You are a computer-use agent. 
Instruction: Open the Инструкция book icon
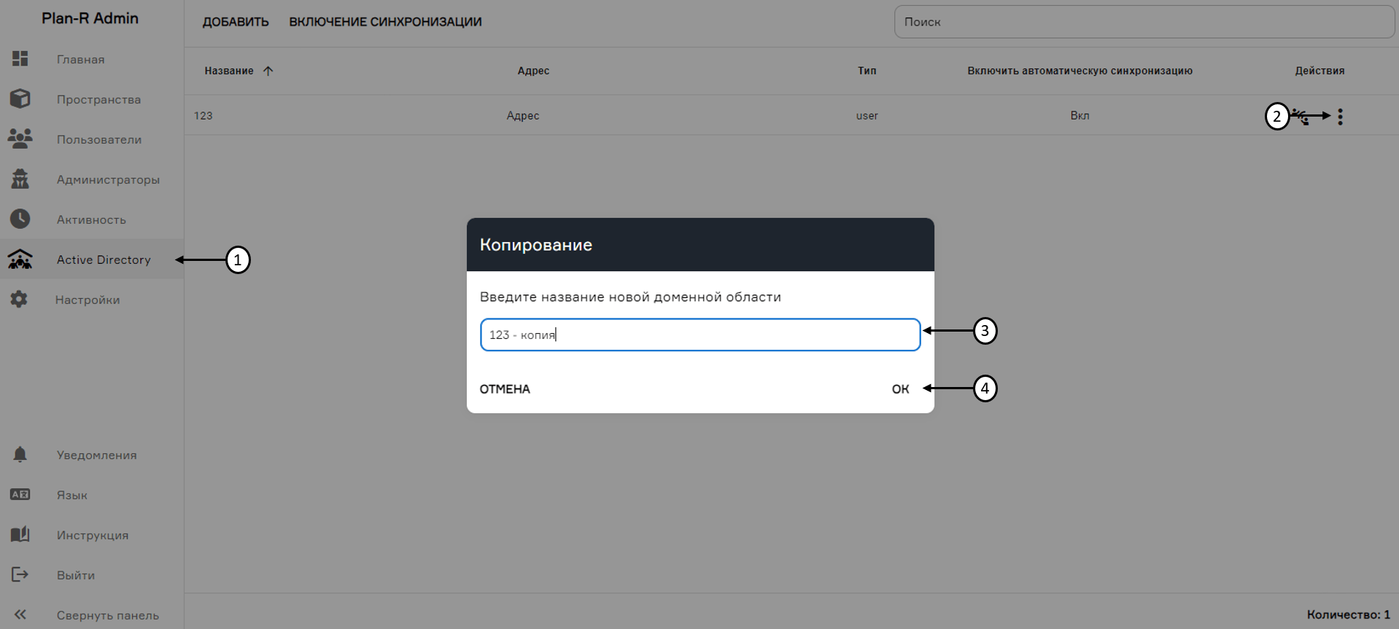tap(20, 534)
